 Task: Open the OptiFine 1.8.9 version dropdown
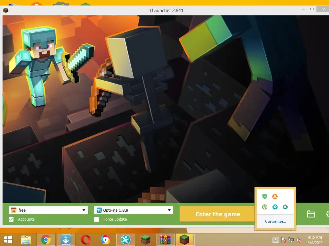(133, 210)
